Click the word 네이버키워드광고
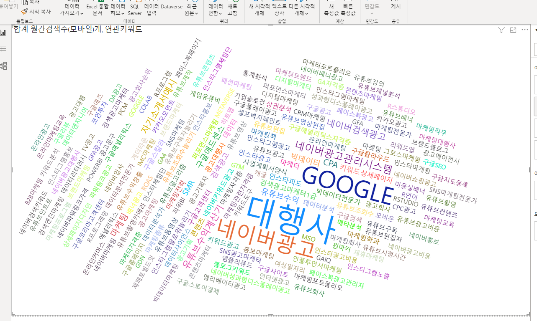This screenshot has width=537, height=321. pos(218,192)
